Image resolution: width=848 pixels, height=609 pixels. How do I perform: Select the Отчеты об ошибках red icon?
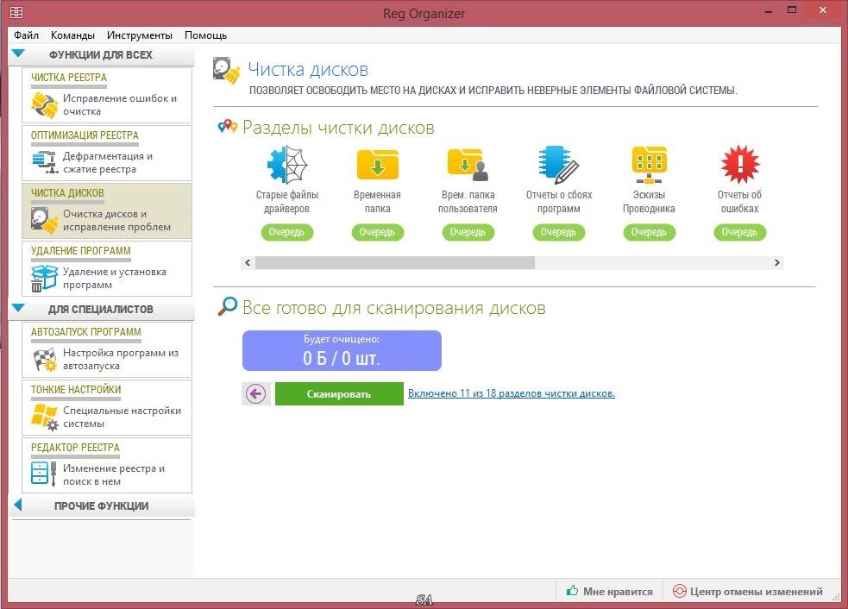[740, 165]
